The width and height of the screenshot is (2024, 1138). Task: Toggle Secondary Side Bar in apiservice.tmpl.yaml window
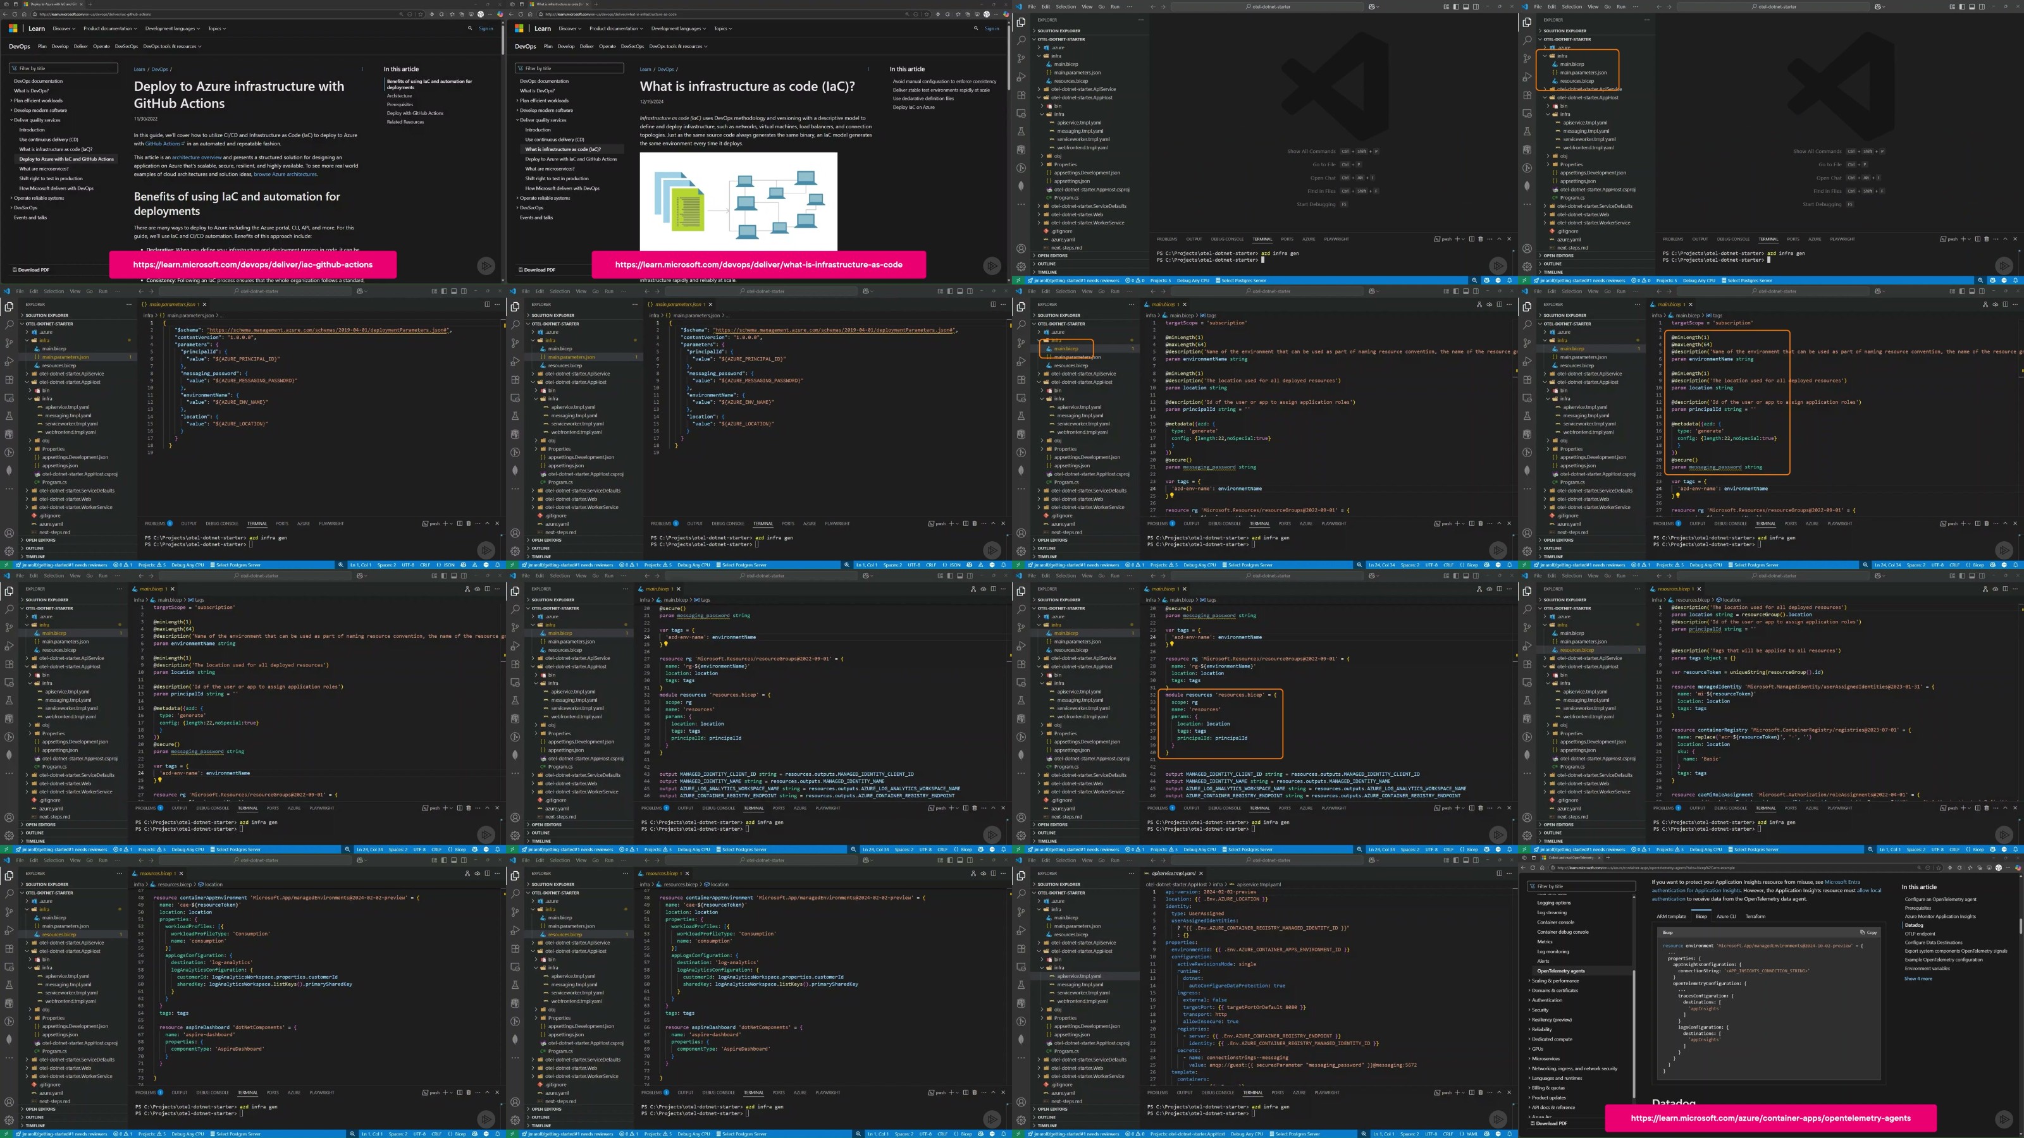[x=1476, y=860]
